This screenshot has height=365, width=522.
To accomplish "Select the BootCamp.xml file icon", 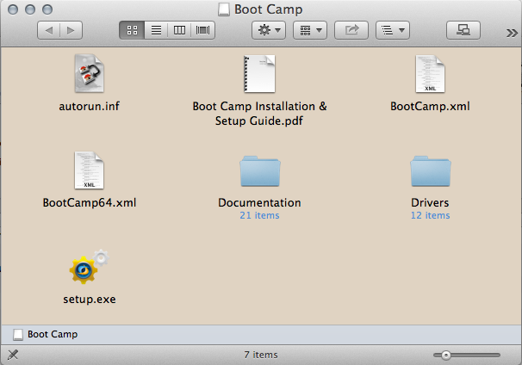I will click(430, 73).
